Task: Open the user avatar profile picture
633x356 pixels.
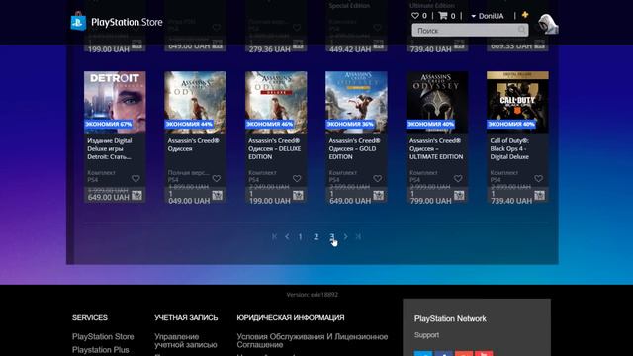Action: (x=548, y=24)
